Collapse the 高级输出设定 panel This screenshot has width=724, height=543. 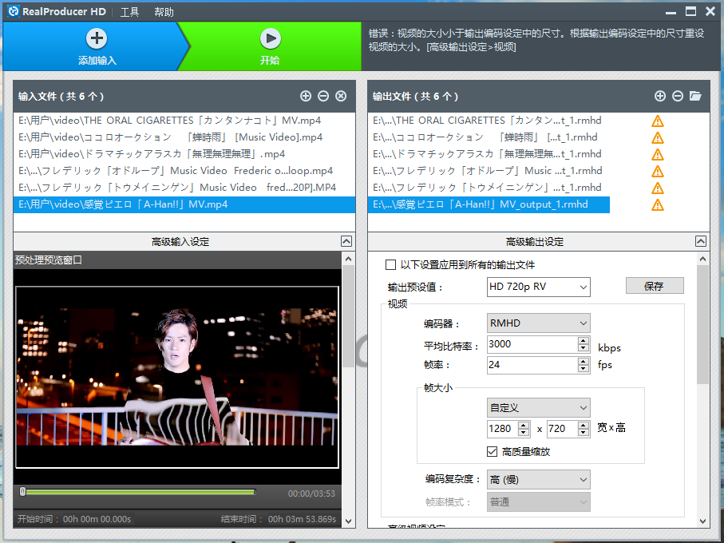click(x=701, y=241)
